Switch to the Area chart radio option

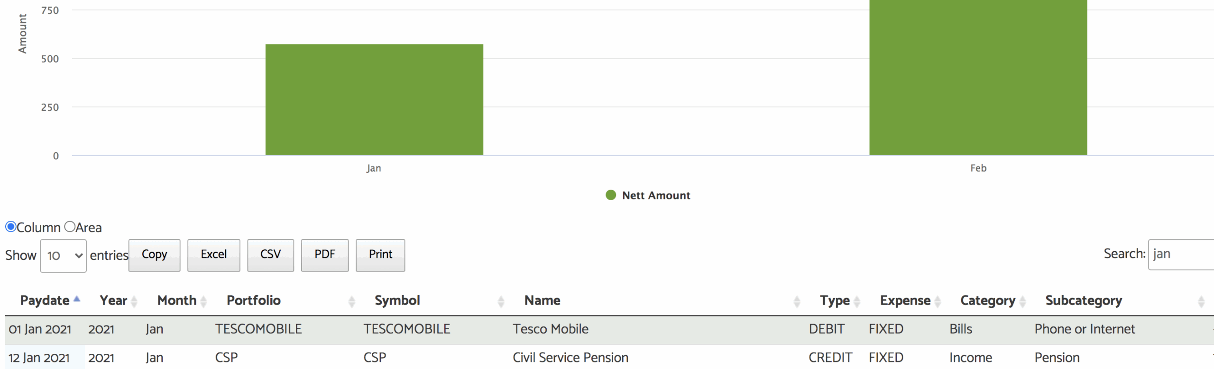pos(70,227)
